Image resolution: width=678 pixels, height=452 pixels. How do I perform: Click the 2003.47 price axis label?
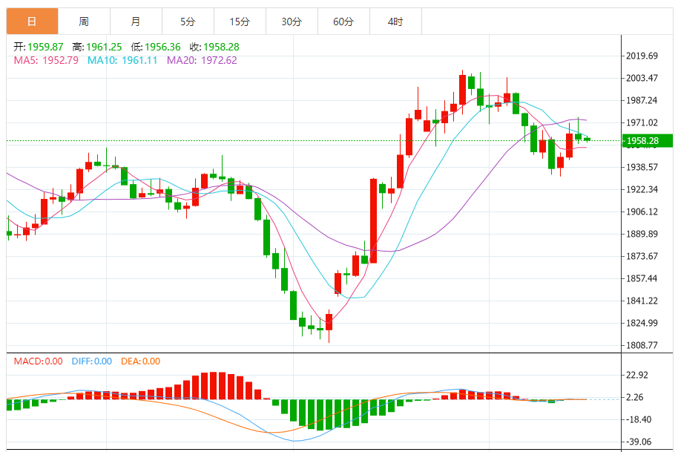(642, 78)
